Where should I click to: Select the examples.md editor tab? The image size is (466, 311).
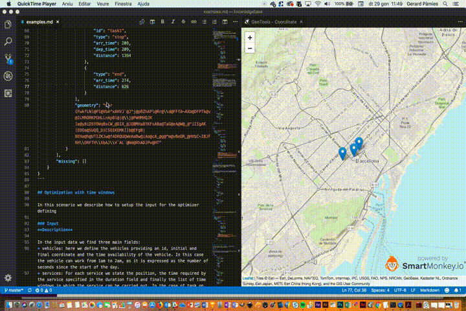pos(40,22)
